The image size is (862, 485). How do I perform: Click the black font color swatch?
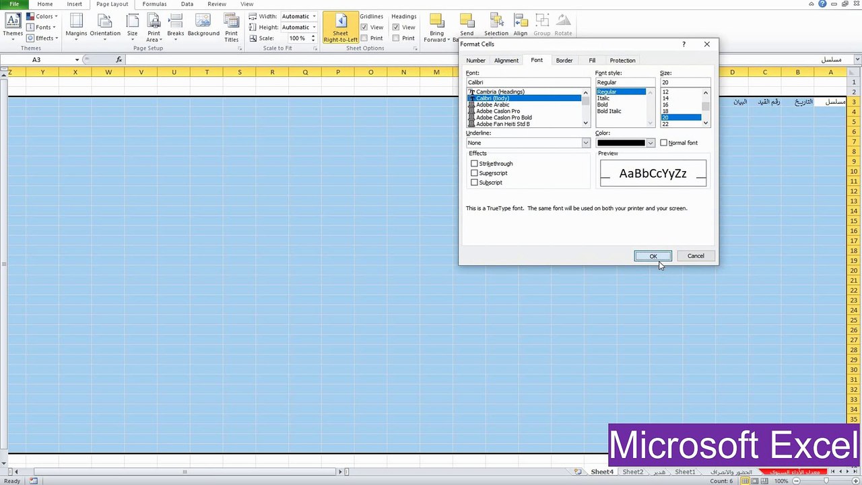pos(621,143)
